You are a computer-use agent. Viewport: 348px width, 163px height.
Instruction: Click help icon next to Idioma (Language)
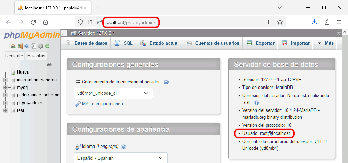point(124,147)
